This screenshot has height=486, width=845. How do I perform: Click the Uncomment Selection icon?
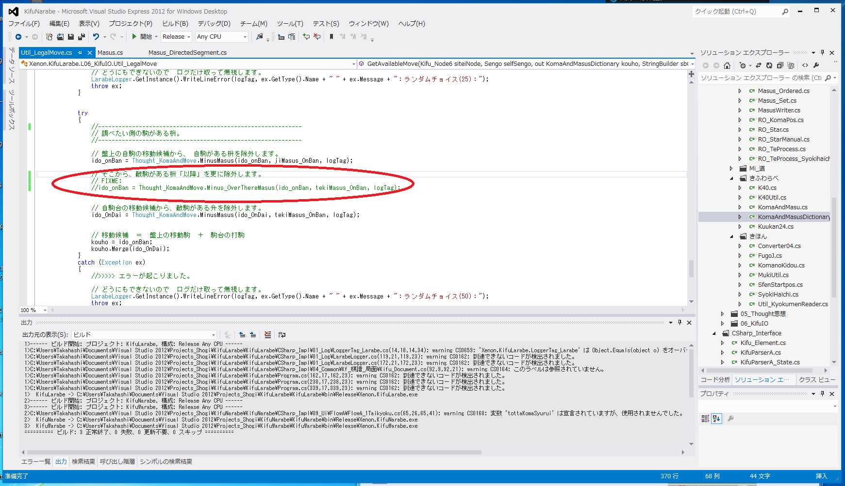point(317,37)
